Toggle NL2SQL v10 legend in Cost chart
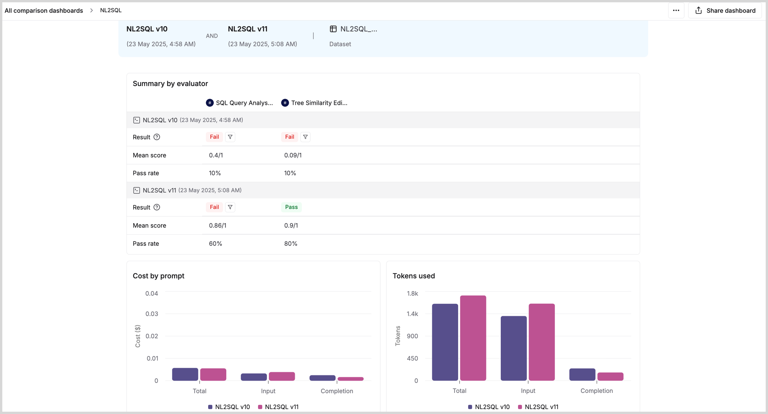The height and width of the screenshot is (414, 768). pyautogui.click(x=229, y=407)
